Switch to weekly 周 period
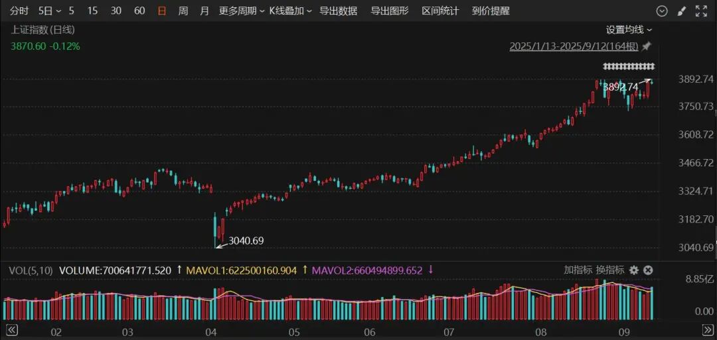The width and height of the screenshot is (717, 340). pyautogui.click(x=183, y=11)
